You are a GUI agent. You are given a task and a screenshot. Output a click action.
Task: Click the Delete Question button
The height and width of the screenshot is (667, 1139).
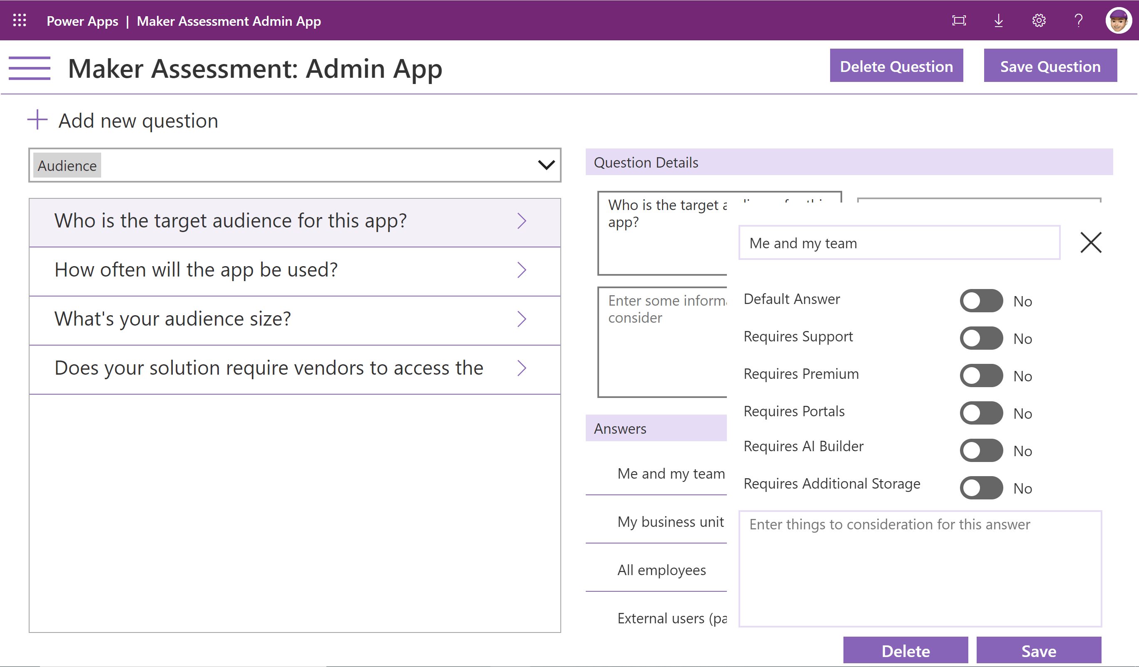[896, 67]
